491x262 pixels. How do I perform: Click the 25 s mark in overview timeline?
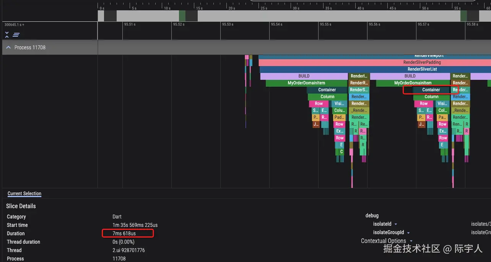pyautogui.click(x=264, y=8)
